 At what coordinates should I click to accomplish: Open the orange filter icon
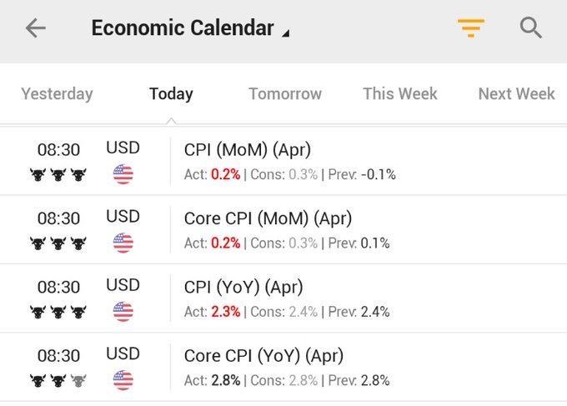coord(471,28)
